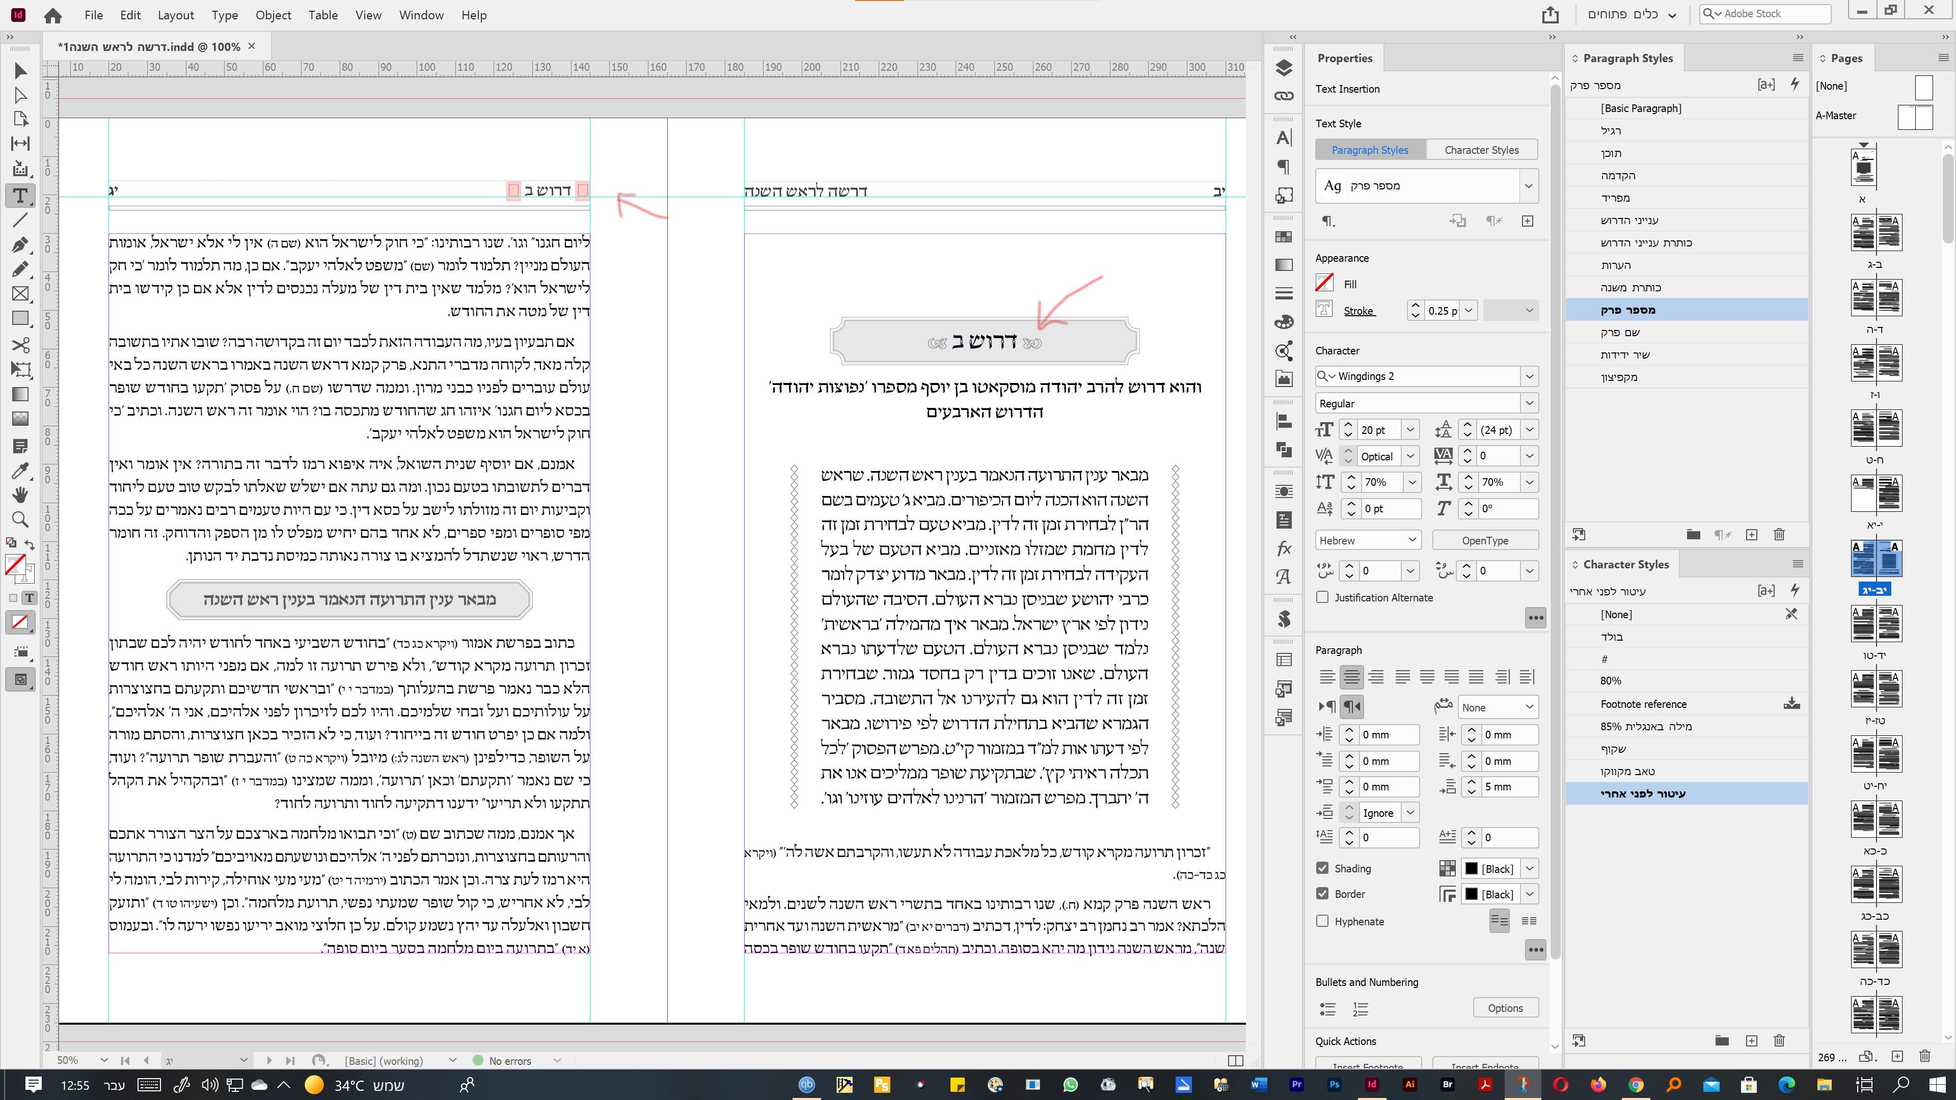Click Bullets and Numbering Options button
Viewport: 1956px width, 1100px height.
pos(1505,1008)
